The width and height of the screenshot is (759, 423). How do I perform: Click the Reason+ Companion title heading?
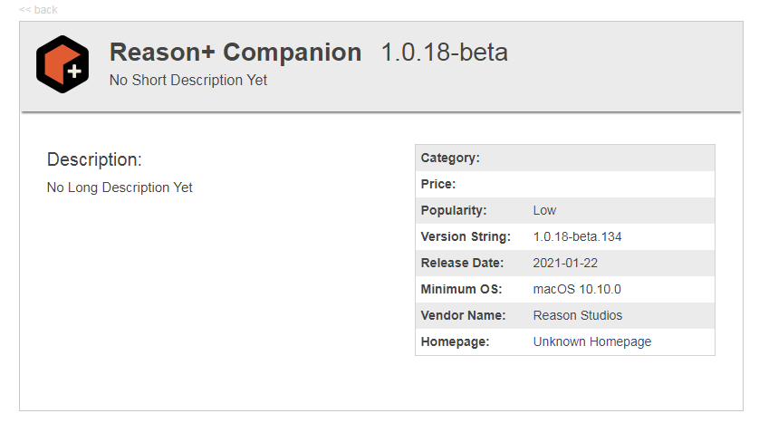235,53
